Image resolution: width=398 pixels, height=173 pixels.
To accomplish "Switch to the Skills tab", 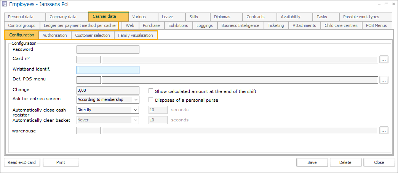I will 198,17.
